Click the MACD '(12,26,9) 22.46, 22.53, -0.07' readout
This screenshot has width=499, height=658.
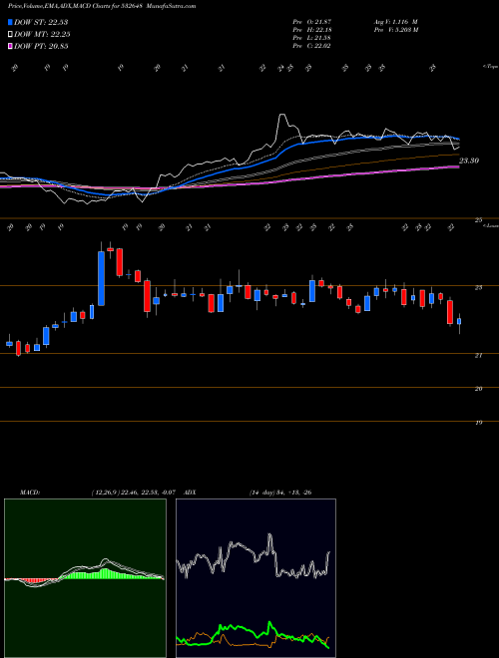coord(136,492)
